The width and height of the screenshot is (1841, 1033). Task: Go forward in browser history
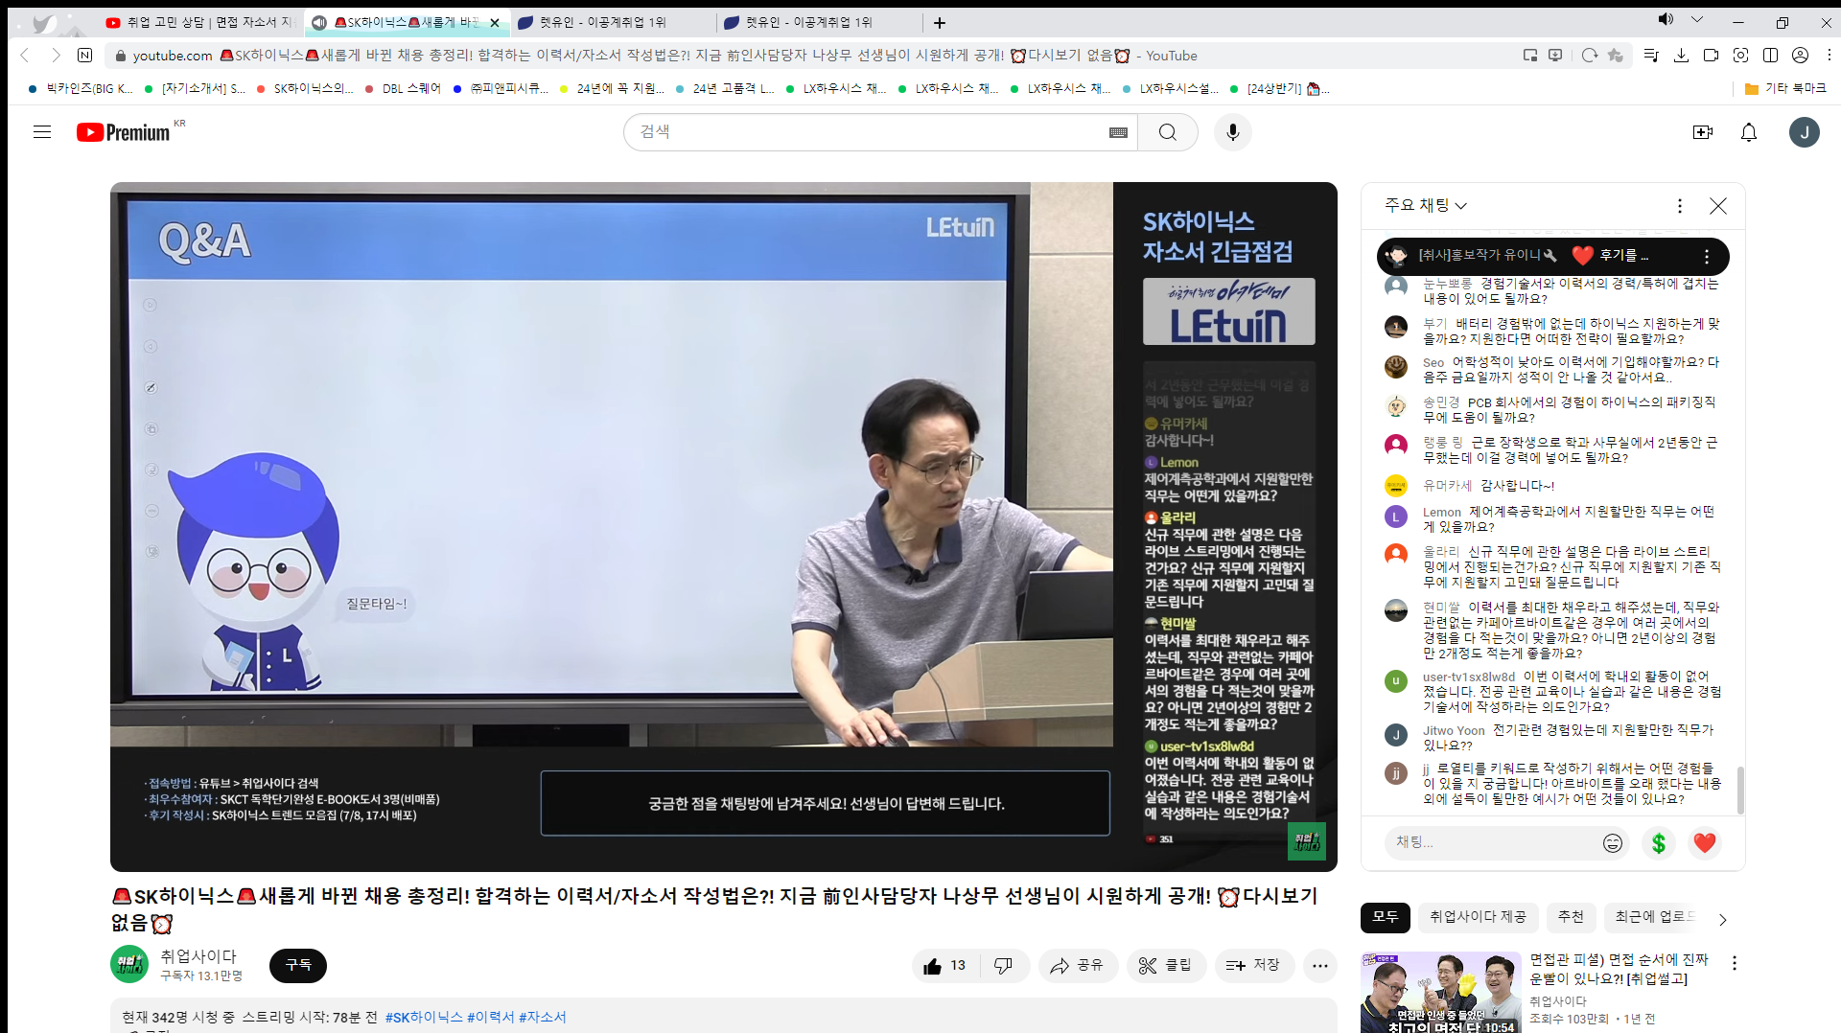[56, 56]
